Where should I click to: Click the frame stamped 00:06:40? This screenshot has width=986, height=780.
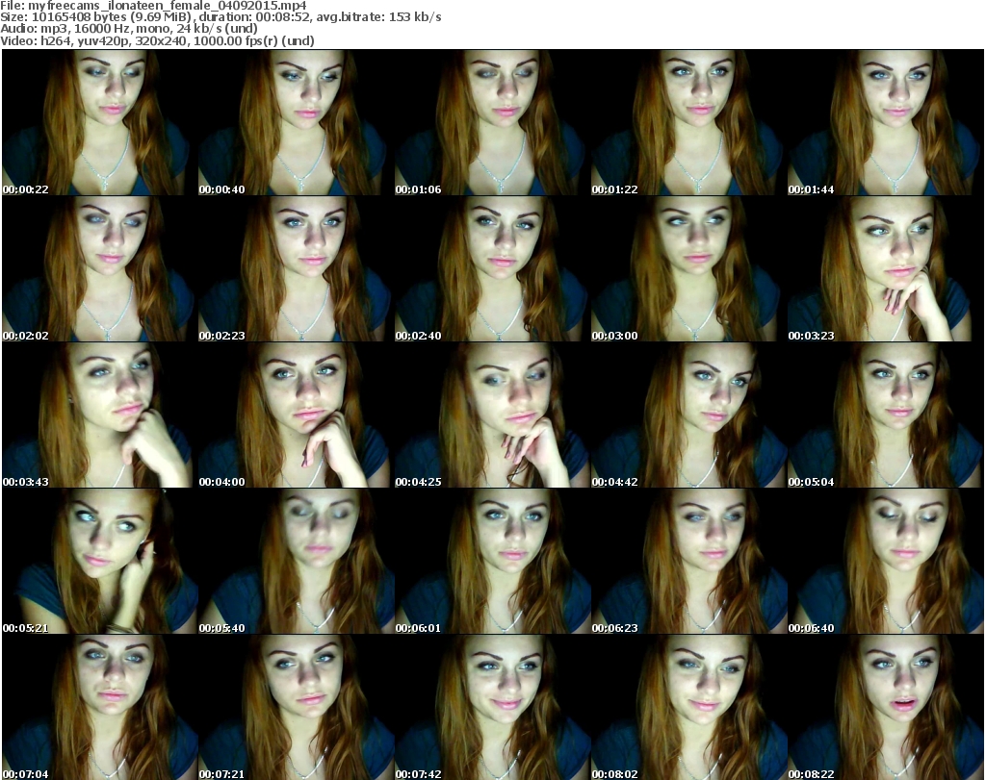(x=886, y=562)
